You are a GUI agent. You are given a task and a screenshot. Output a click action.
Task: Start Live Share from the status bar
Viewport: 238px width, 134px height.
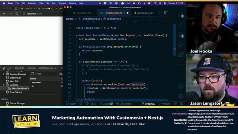[124, 104]
